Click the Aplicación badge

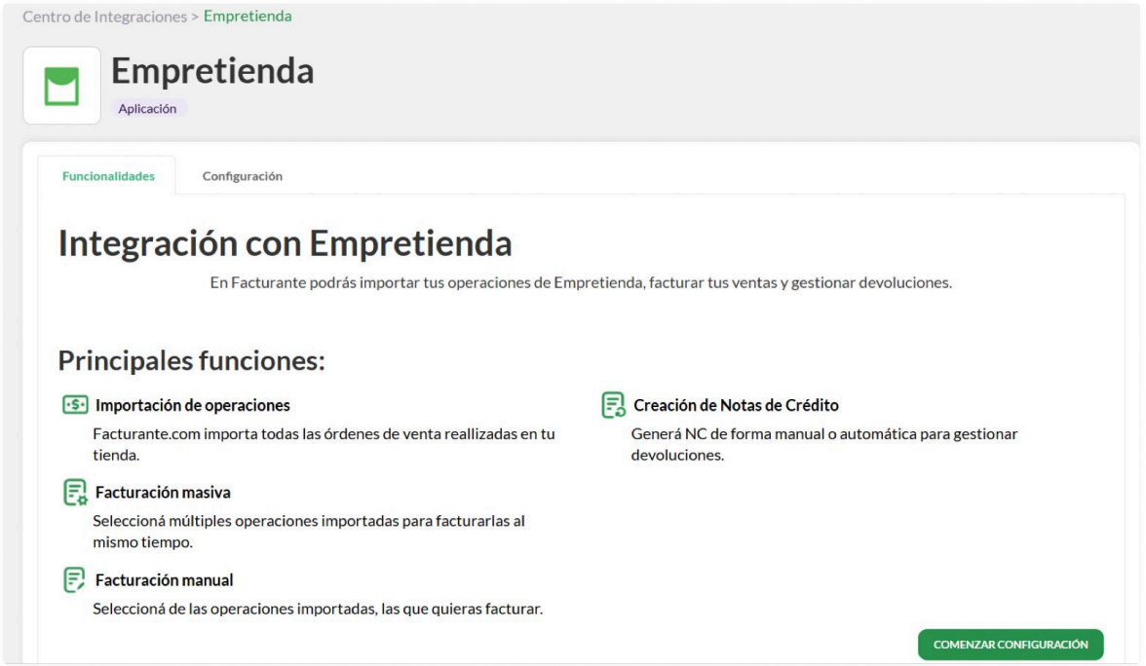[148, 108]
